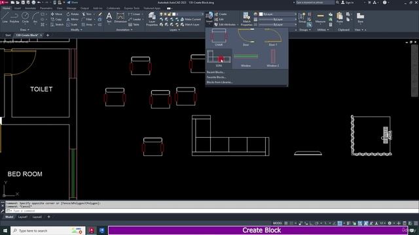Click the Scale tool
Screen dimensions: 419x235
tap(72, 25)
